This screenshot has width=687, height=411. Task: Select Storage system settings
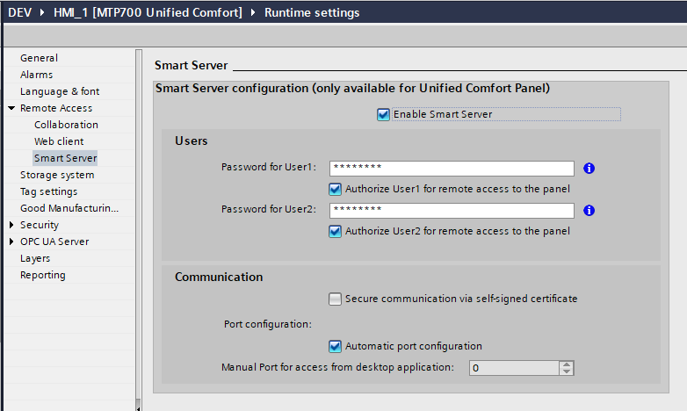point(57,175)
